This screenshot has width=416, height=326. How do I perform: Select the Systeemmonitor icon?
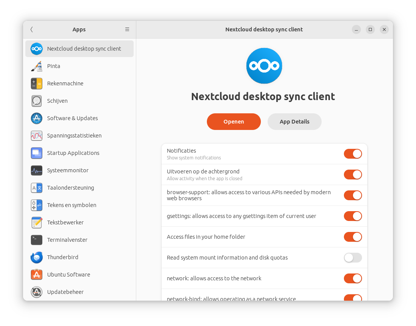[37, 170]
